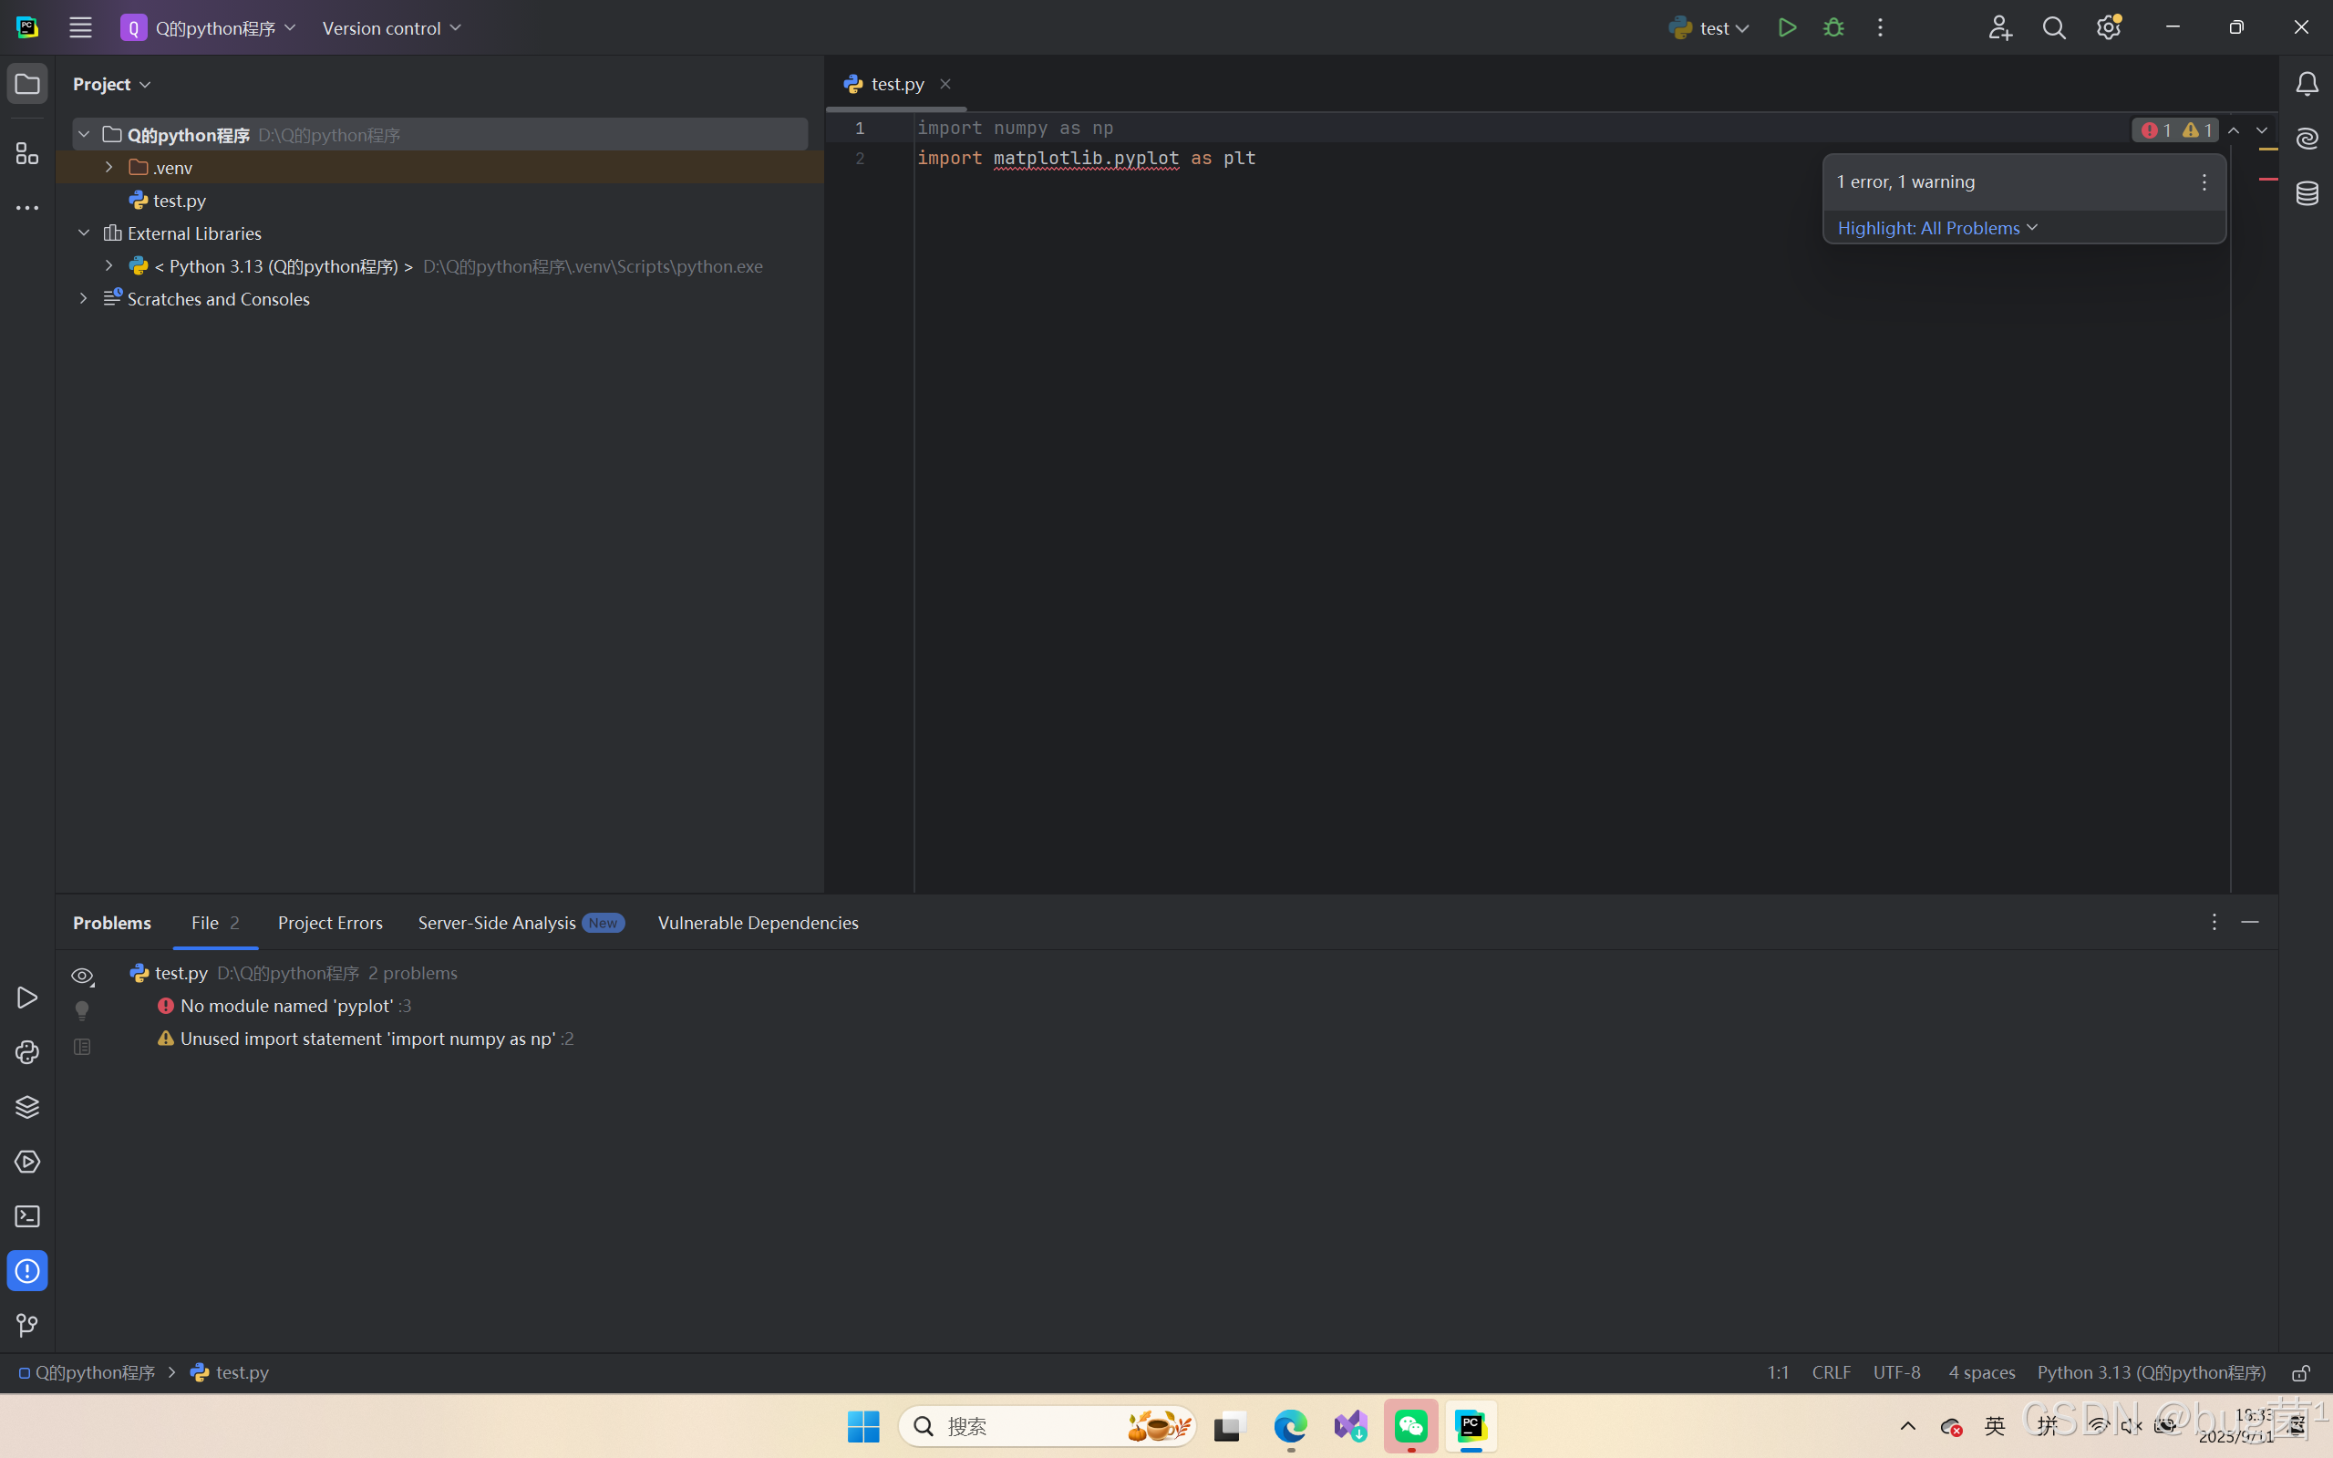Switch to Project Errors tab
This screenshot has width=2333, height=1458.
330,923
